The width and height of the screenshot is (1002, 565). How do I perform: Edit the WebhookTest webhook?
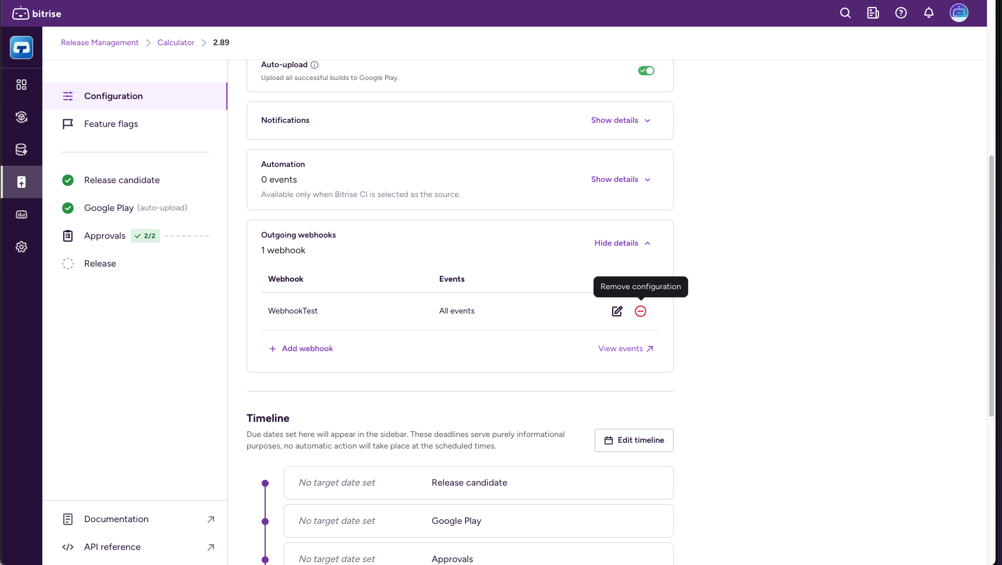[x=616, y=311]
